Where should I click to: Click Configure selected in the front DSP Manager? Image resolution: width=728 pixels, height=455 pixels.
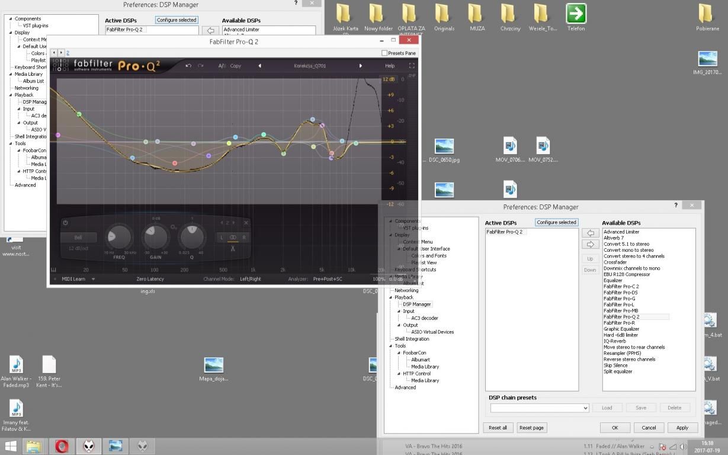[556, 222]
